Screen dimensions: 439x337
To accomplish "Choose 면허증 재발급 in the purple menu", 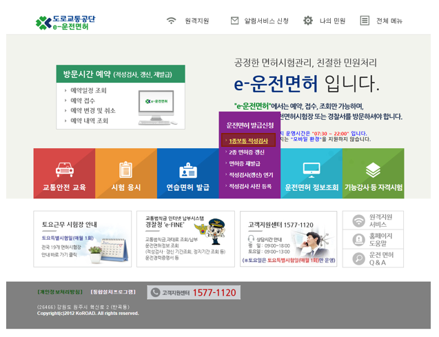I will [x=245, y=164].
